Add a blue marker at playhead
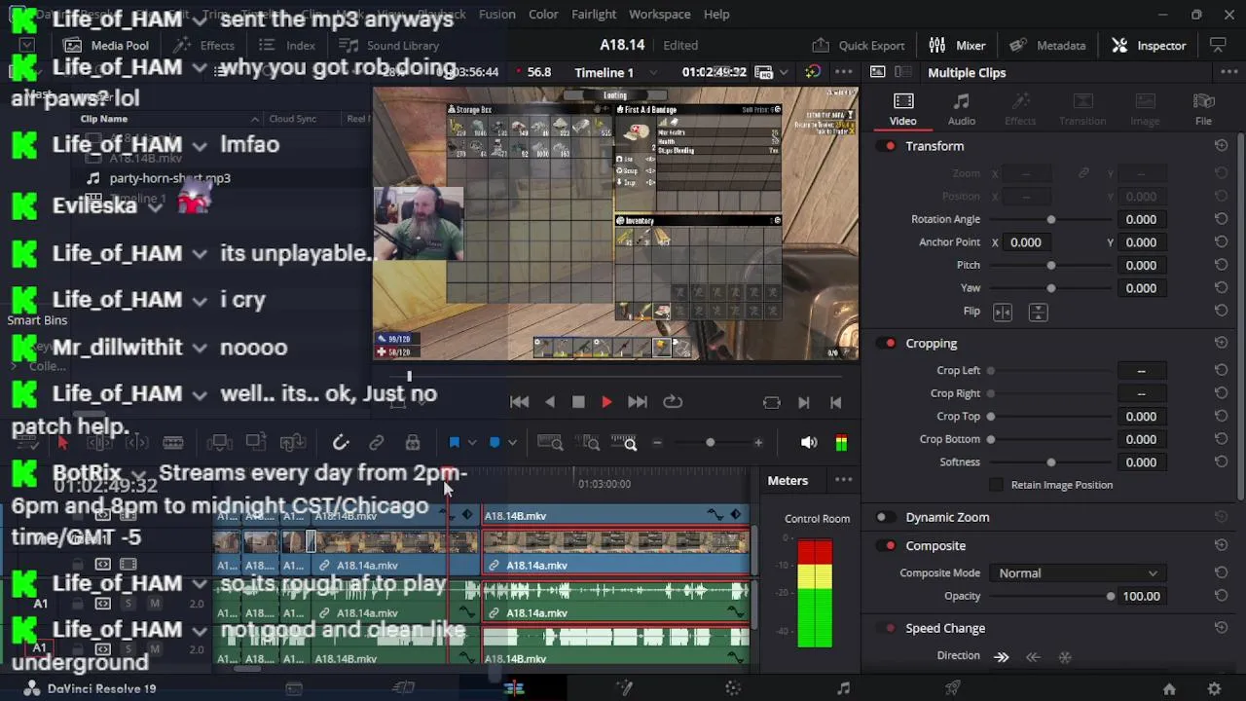Viewport: 1246px width, 701px height. [x=494, y=443]
